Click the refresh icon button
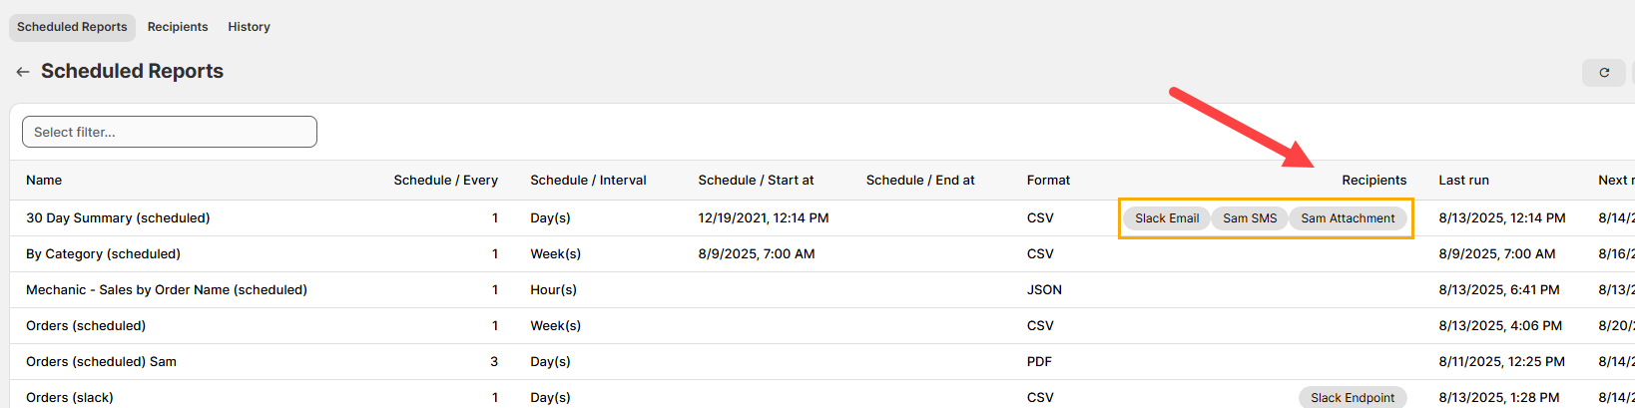 (x=1604, y=73)
